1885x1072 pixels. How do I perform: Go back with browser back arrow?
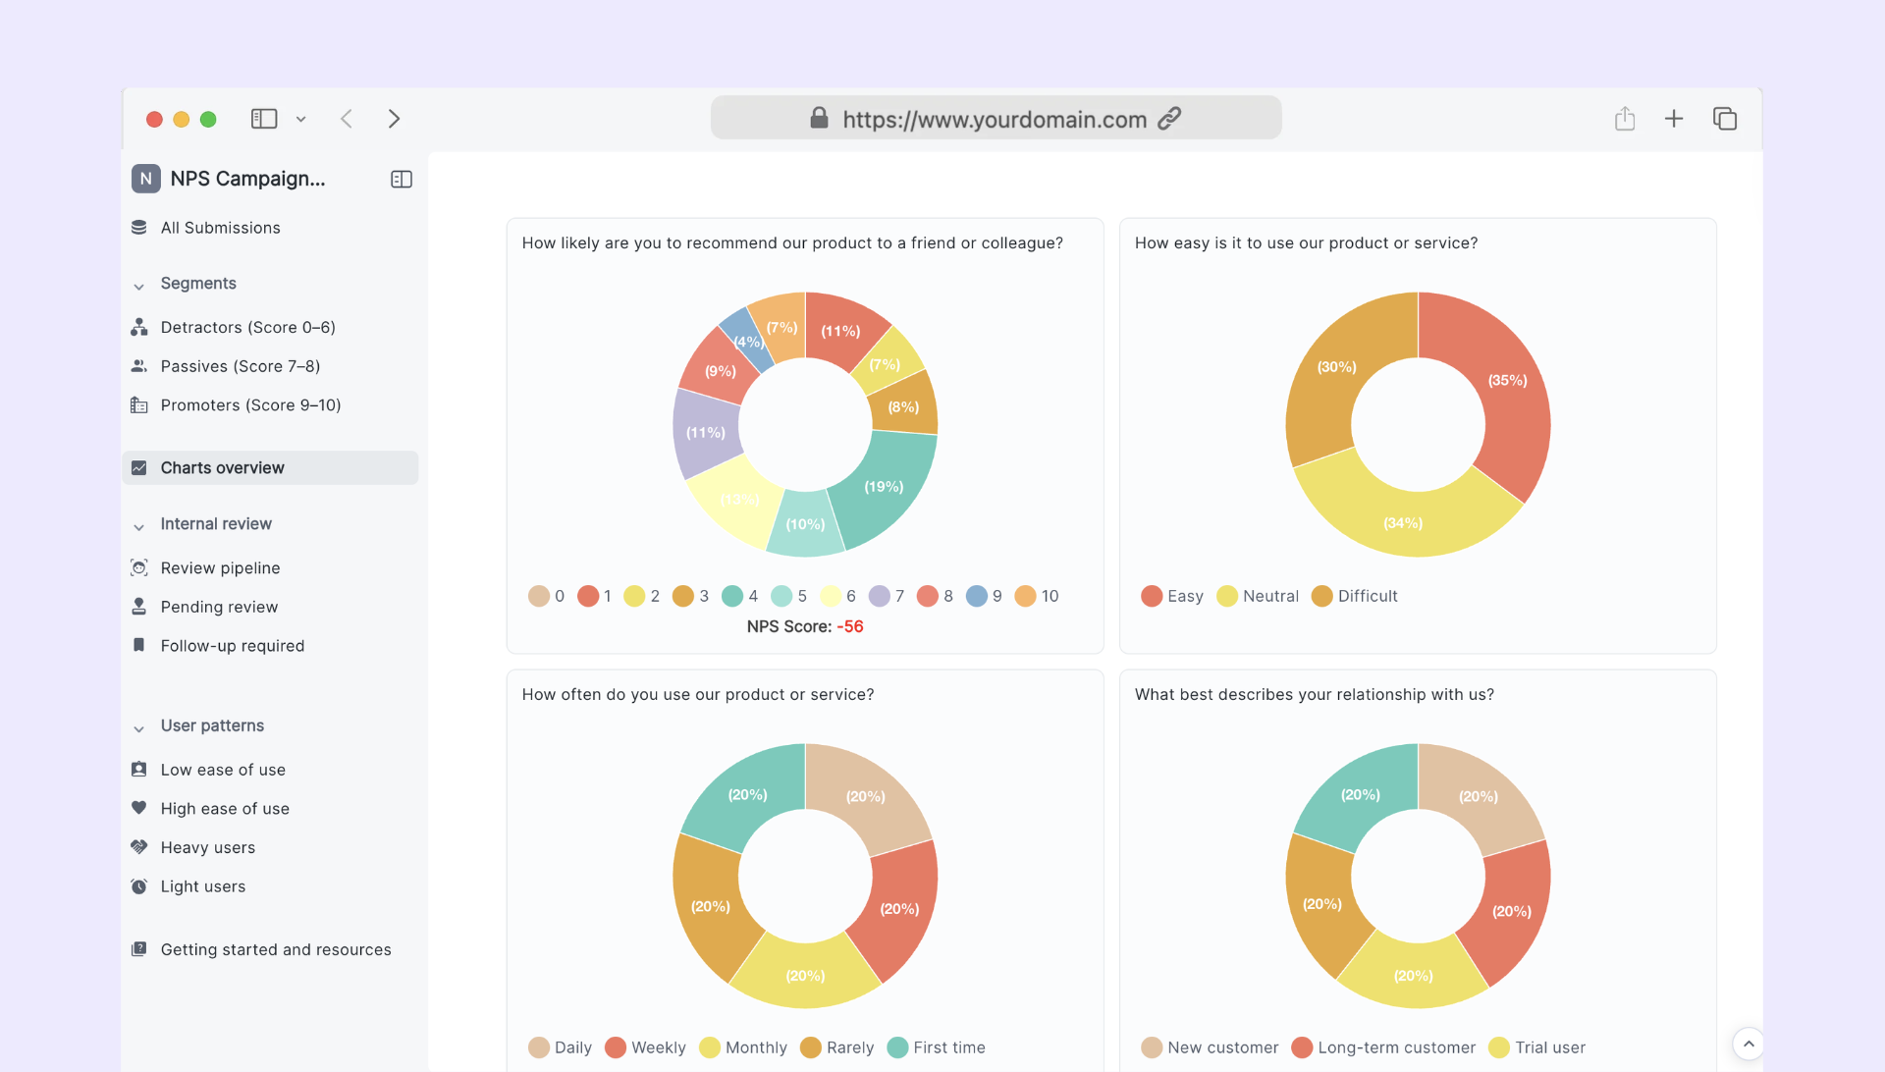(347, 119)
